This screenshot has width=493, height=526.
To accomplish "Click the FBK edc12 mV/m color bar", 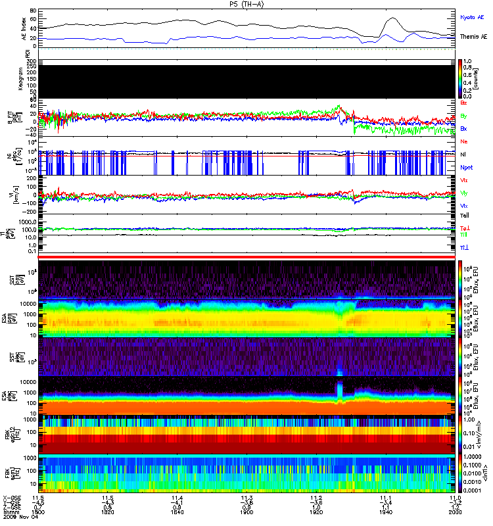I will (x=460, y=435).
